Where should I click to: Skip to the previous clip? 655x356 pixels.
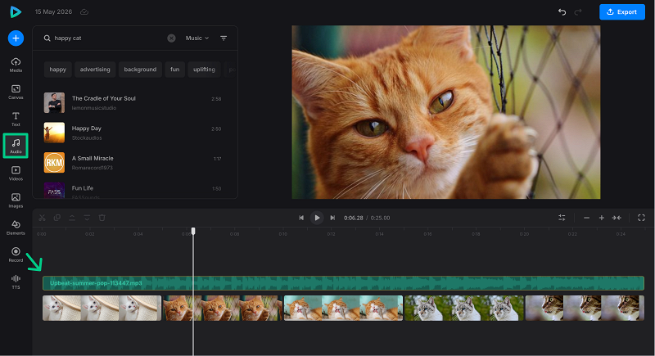tap(301, 218)
